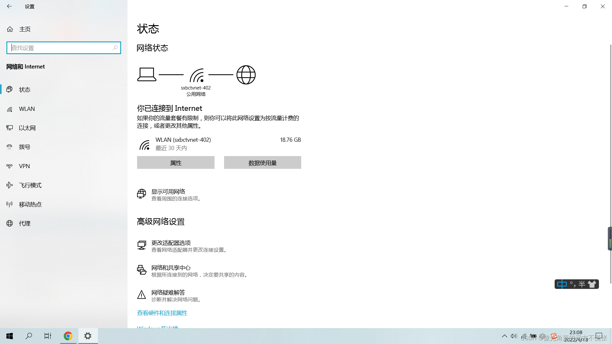
Task: Expand the system tray hidden icons chevron
Action: click(x=504, y=336)
